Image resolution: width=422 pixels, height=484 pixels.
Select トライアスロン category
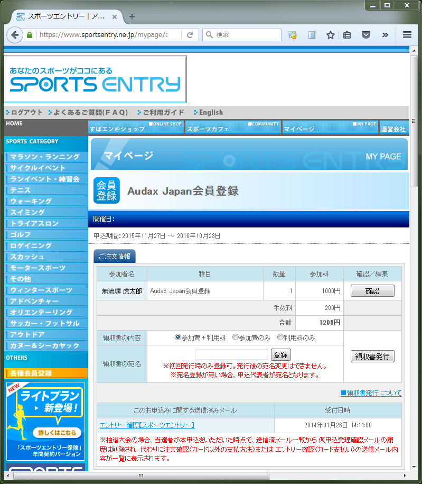pos(46,223)
